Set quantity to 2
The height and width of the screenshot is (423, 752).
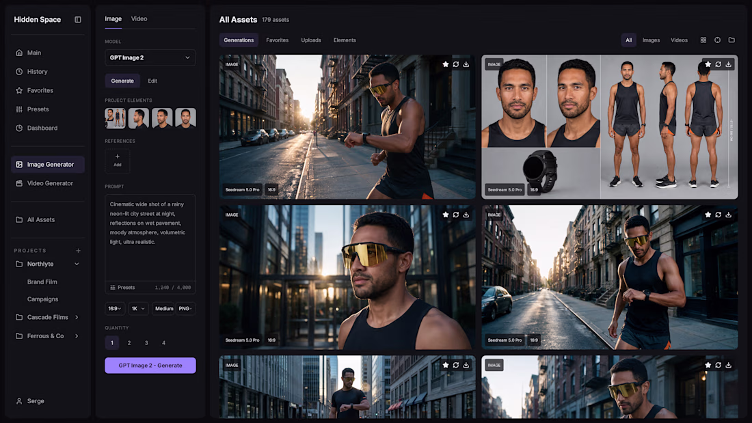click(x=129, y=343)
